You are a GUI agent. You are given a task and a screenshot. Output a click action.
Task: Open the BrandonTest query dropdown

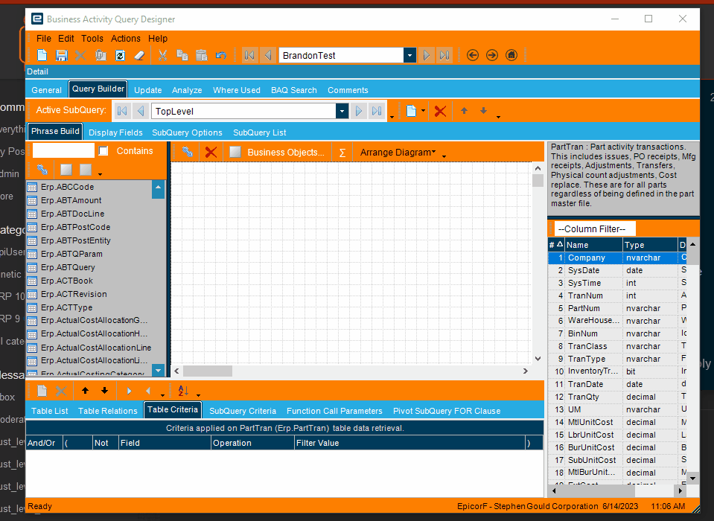tap(409, 56)
